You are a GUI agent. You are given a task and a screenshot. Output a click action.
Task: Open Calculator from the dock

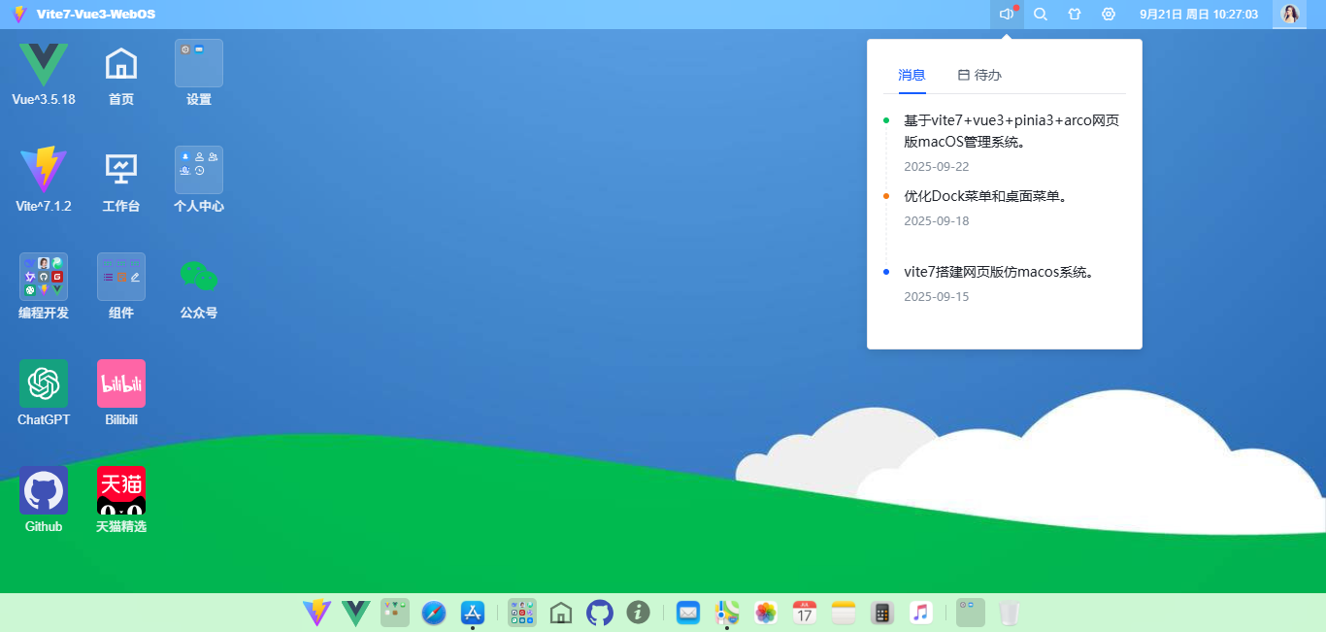tap(882, 613)
